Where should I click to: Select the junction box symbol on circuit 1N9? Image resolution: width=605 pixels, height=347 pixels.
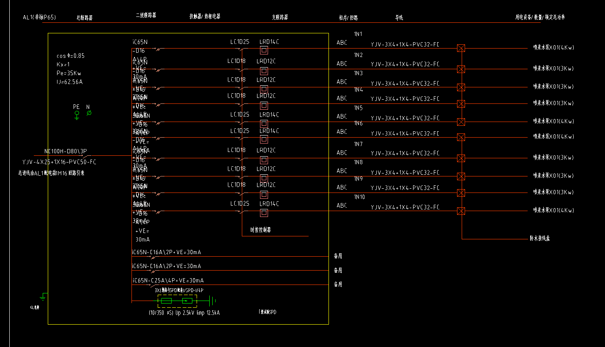[x=461, y=193]
